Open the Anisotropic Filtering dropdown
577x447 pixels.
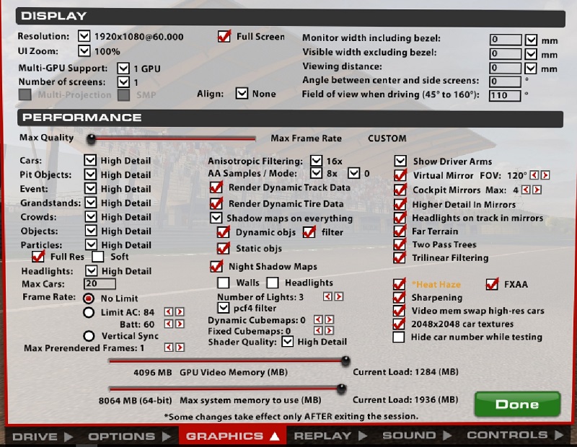point(316,161)
